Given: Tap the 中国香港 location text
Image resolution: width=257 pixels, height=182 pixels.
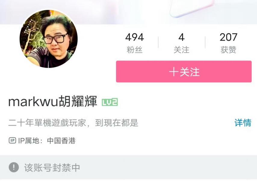Looking at the screenshot, I should pyautogui.click(x=61, y=141).
